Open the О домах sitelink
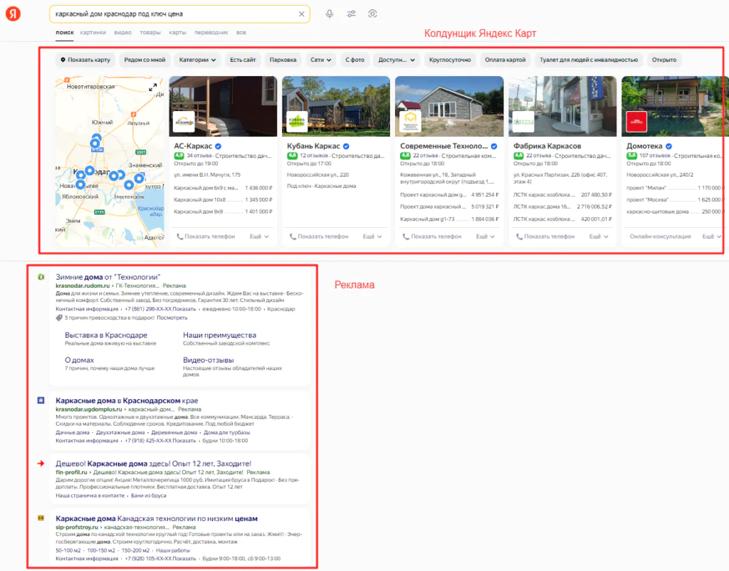 pos(80,360)
